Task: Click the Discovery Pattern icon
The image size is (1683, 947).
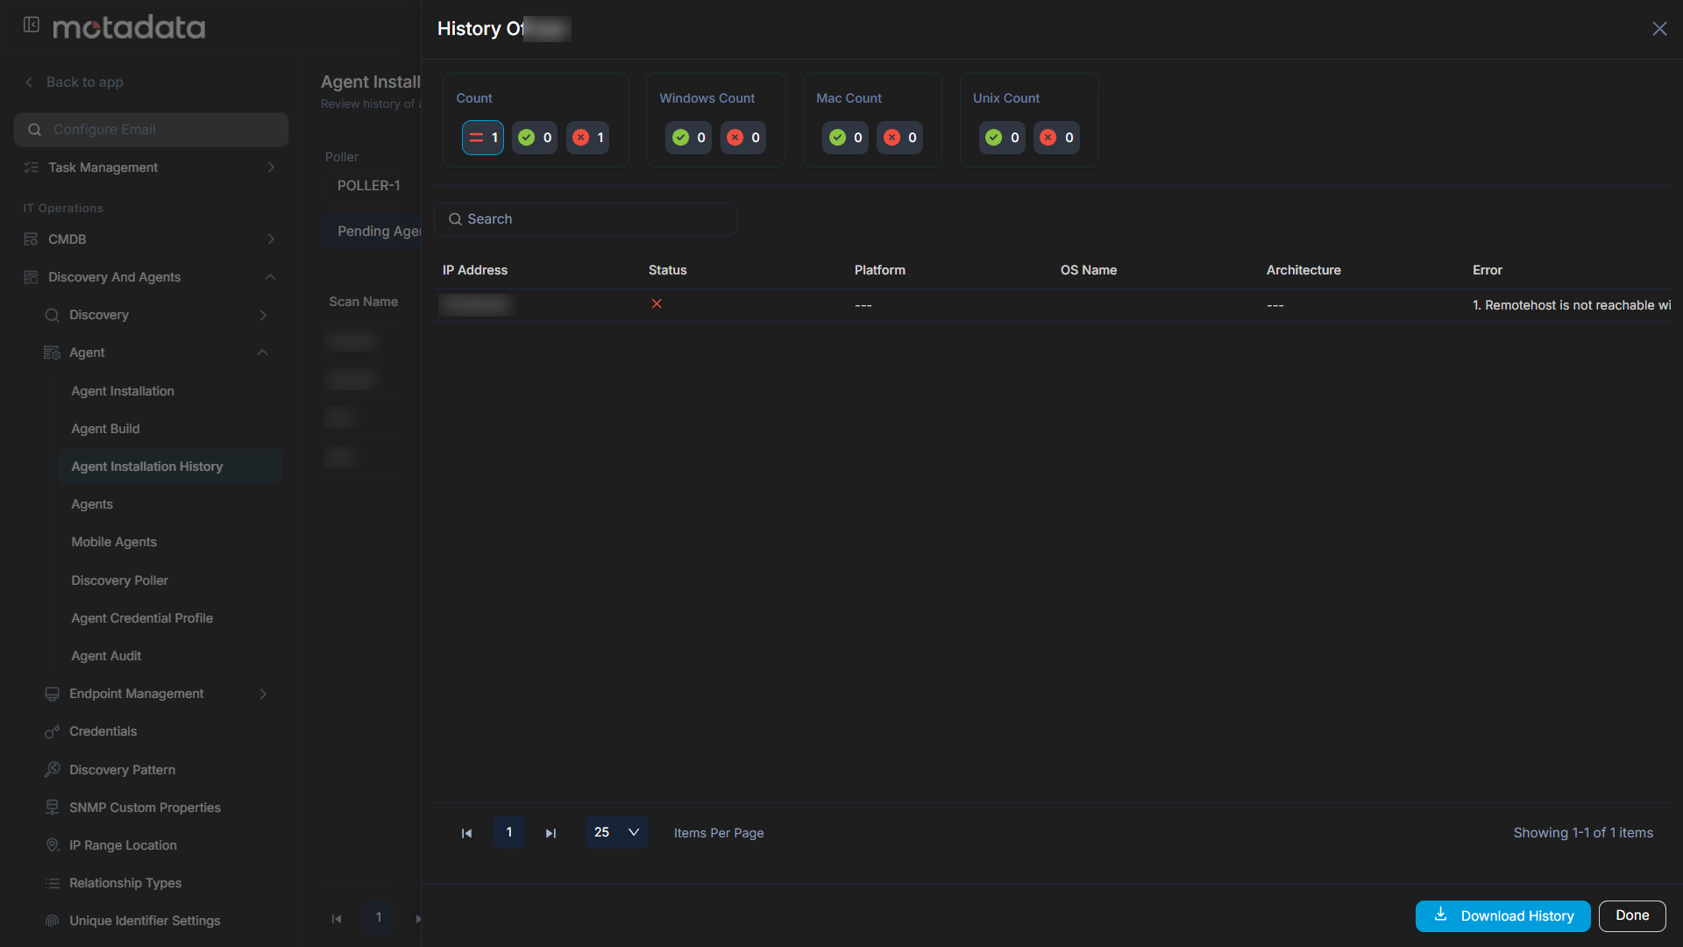Action: pos(52,769)
